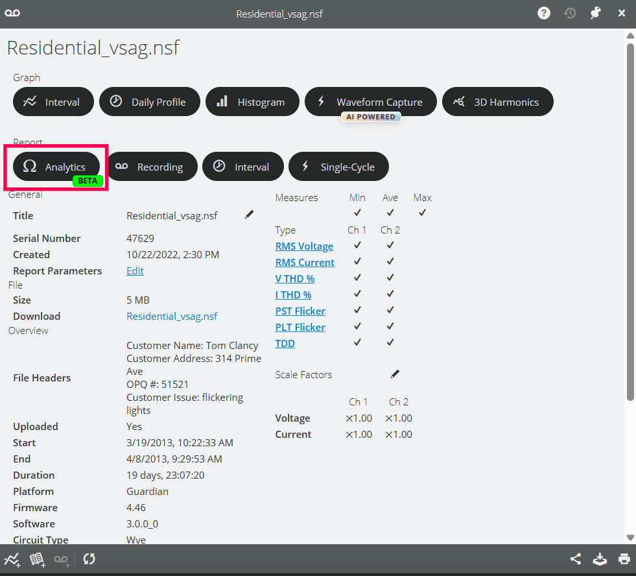The width and height of the screenshot is (636, 576).
Task: Download the report using the download icon
Action: pos(600,558)
